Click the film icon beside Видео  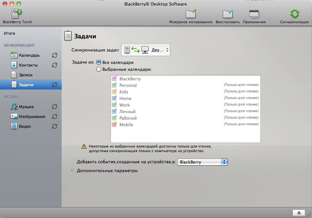[x=14, y=126]
